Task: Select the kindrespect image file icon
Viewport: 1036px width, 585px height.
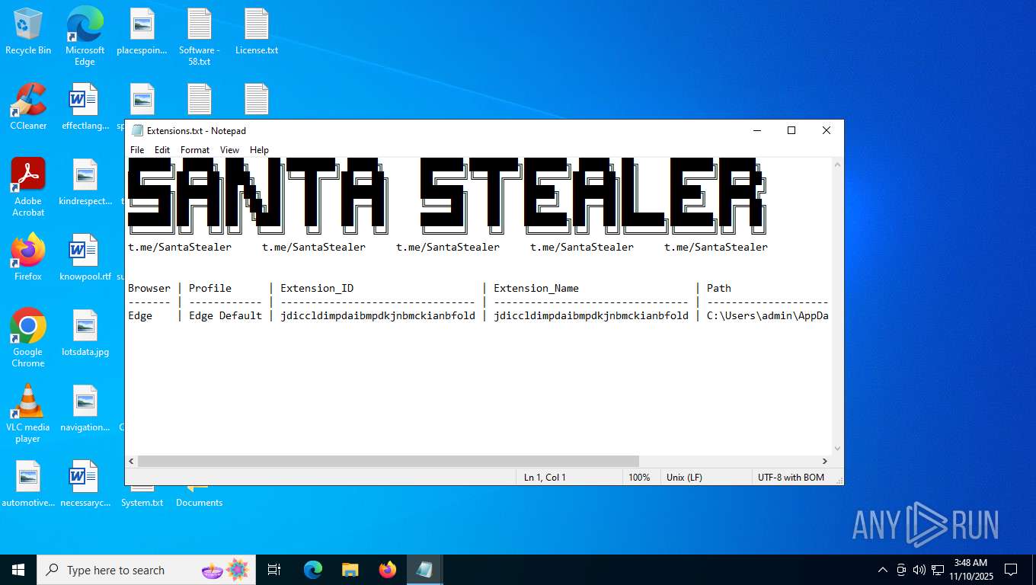Action: pyautogui.click(x=85, y=183)
